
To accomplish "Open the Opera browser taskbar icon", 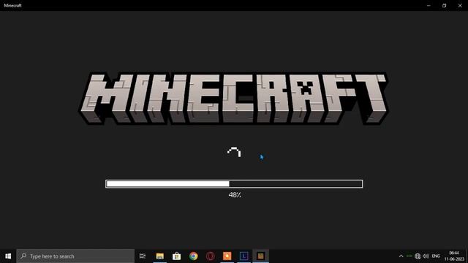I will pos(211,256).
